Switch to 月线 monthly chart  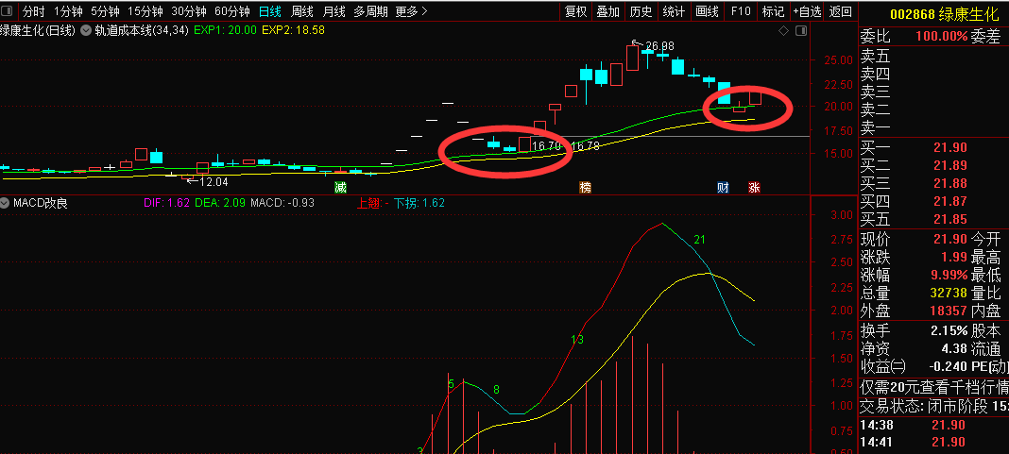tap(334, 11)
